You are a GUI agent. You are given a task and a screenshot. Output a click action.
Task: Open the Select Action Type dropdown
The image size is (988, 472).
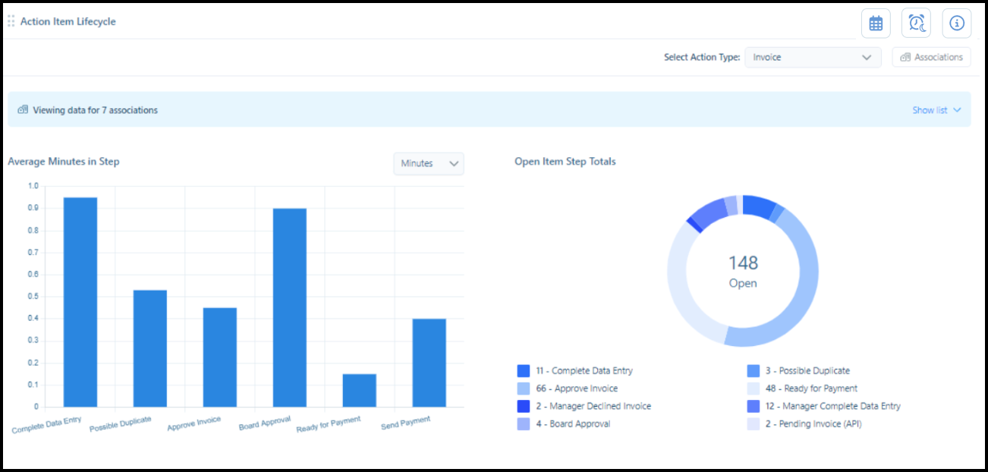813,57
